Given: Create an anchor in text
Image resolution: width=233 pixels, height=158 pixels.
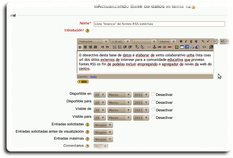Looking at the screenshot, I should pos(154,47).
